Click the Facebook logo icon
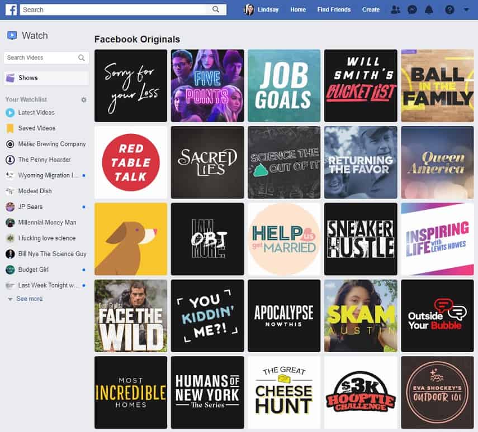478x432 pixels. coord(11,9)
